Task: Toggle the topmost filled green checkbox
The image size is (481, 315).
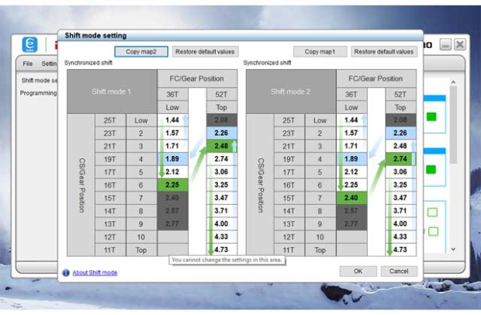Action: pos(431,117)
